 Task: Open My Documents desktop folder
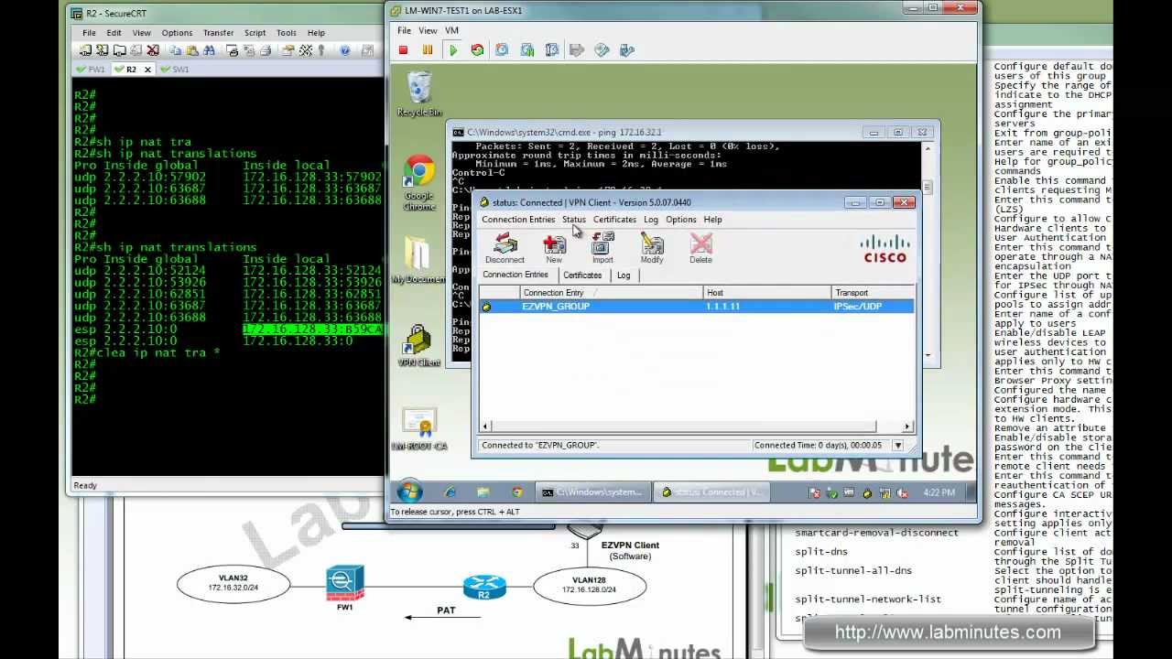(418, 261)
